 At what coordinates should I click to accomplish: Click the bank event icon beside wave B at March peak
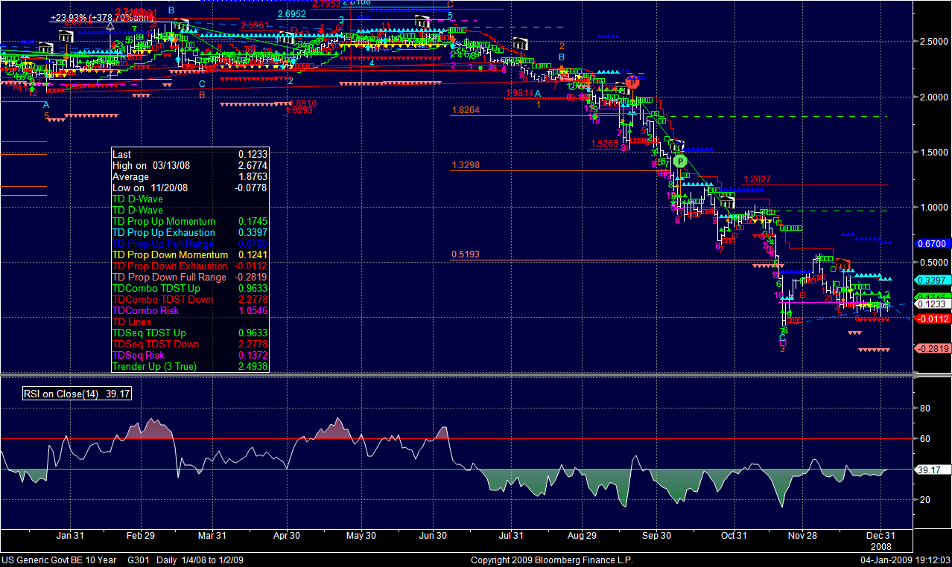pos(181,25)
